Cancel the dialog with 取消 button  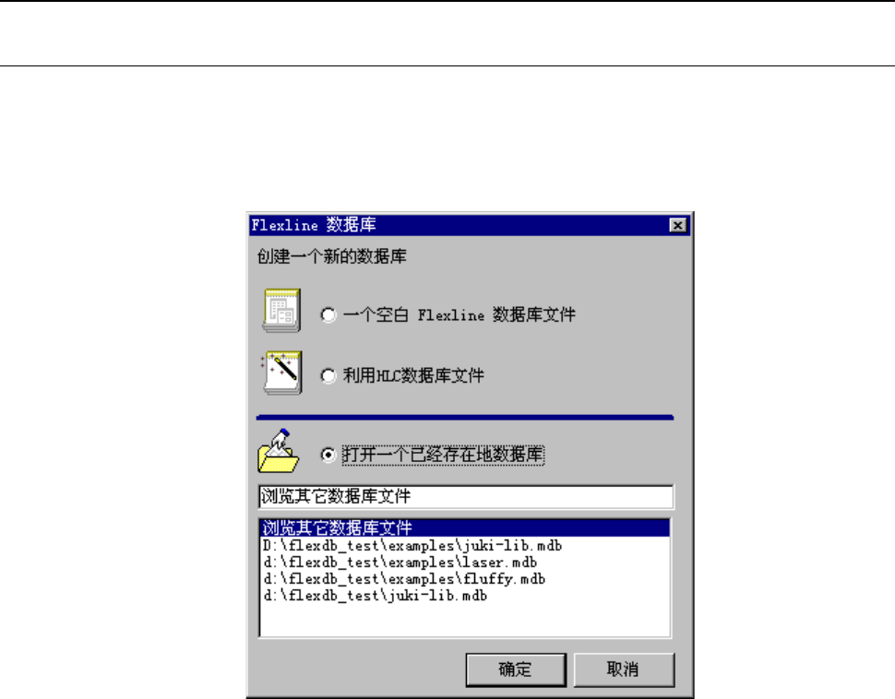624,669
